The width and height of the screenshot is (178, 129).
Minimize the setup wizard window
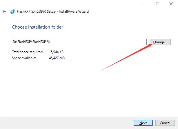(x=144, y=4)
